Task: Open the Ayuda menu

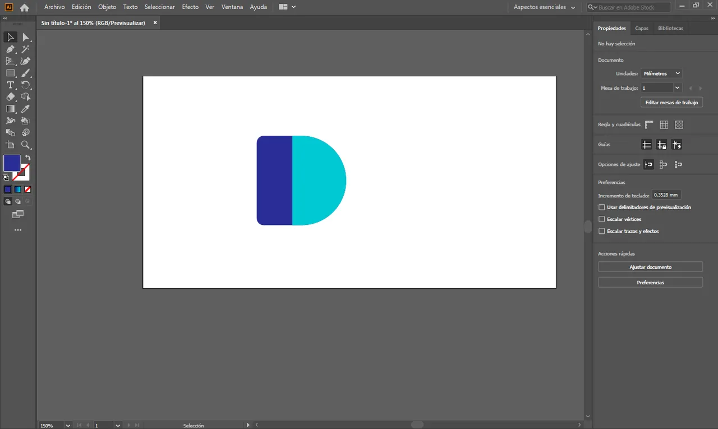Action: click(x=259, y=7)
